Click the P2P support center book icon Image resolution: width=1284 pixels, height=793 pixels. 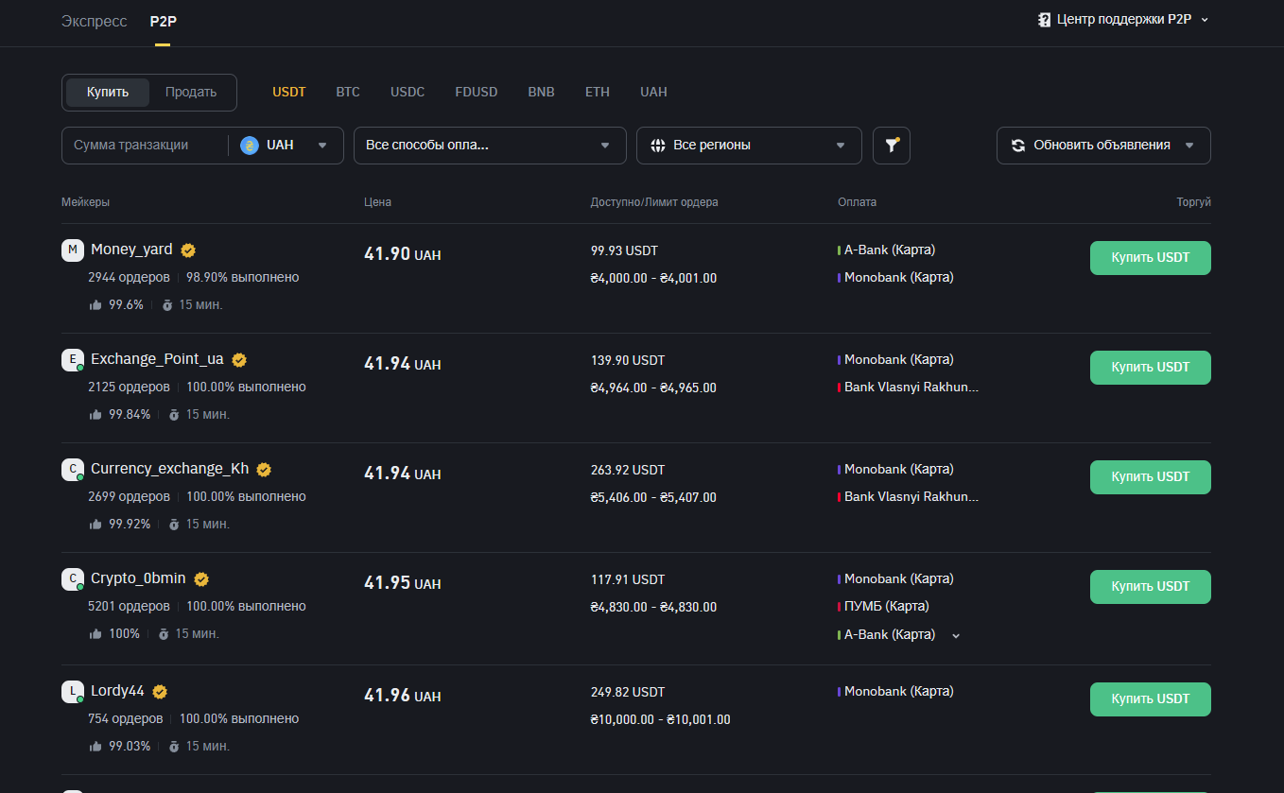(1045, 19)
